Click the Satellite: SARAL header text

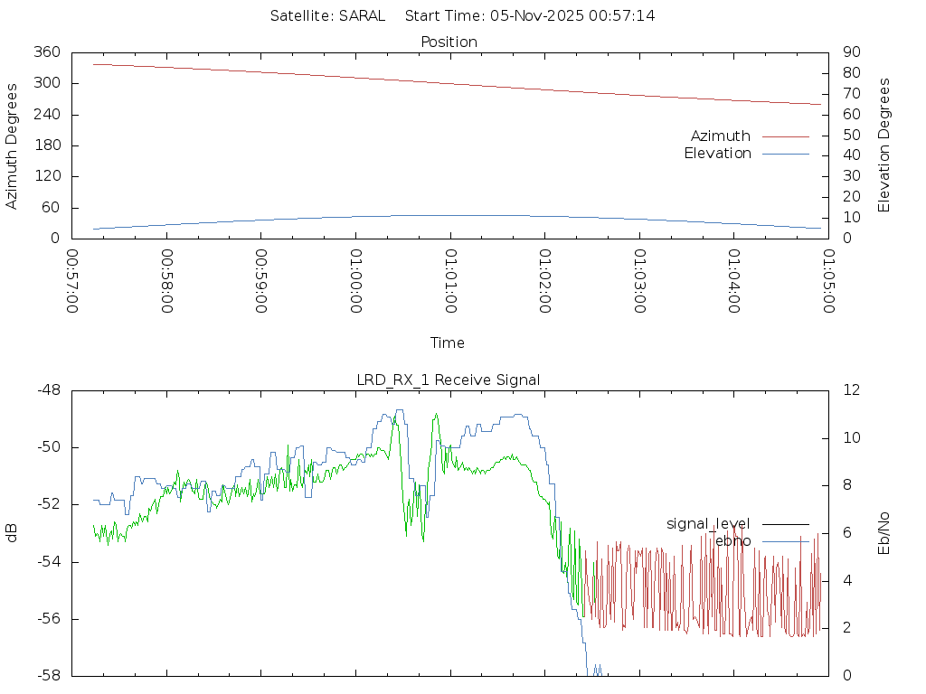[326, 15]
